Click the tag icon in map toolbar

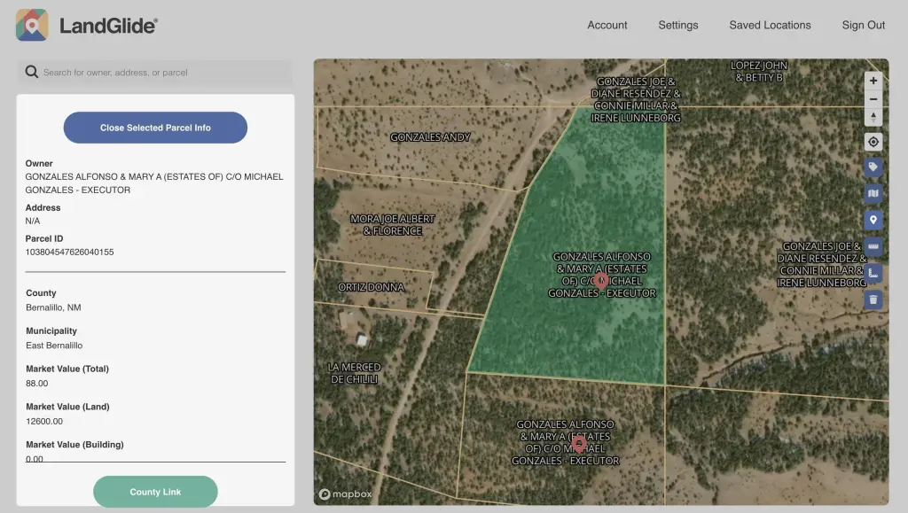point(873,167)
